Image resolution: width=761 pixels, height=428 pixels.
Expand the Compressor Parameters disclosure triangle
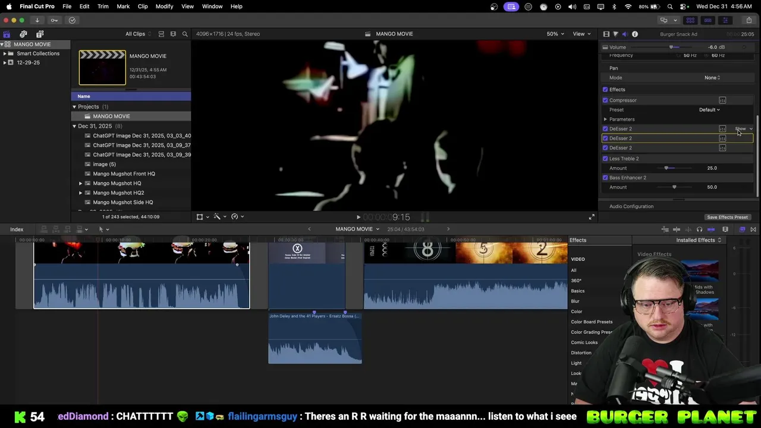(605, 119)
